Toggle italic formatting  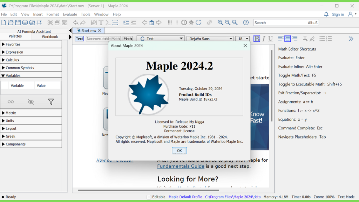[x=264, y=39]
